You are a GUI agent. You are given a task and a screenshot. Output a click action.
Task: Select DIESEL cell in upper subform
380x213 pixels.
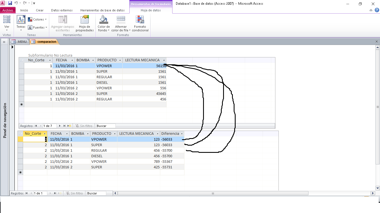(109, 82)
